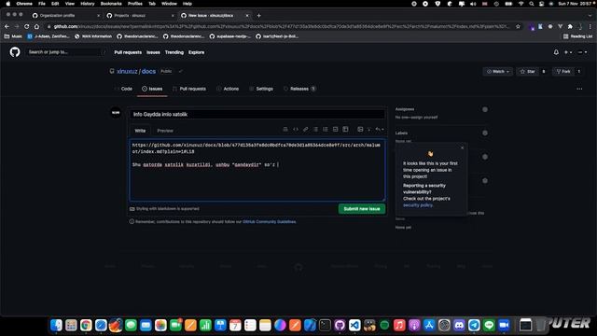Open the docs repository link

click(x=148, y=71)
